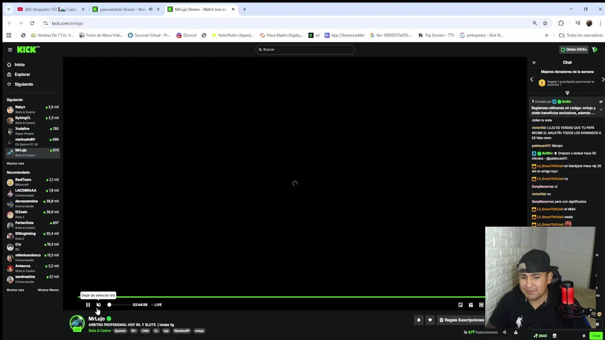Expand followed list with Mostrar más
Viewport: 605px width, 340px height.
click(15, 163)
